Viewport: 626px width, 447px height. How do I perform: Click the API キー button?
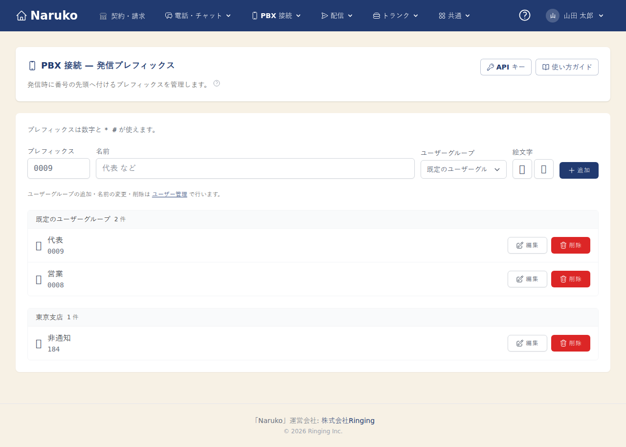point(506,67)
